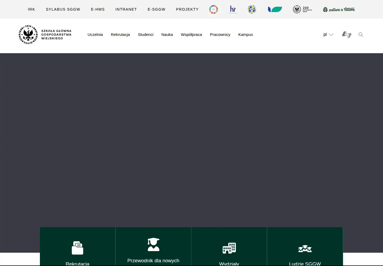Click the blue-yellow flower emblem icon
Image resolution: width=383 pixels, height=266 pixels.
(x=252, y=9)
